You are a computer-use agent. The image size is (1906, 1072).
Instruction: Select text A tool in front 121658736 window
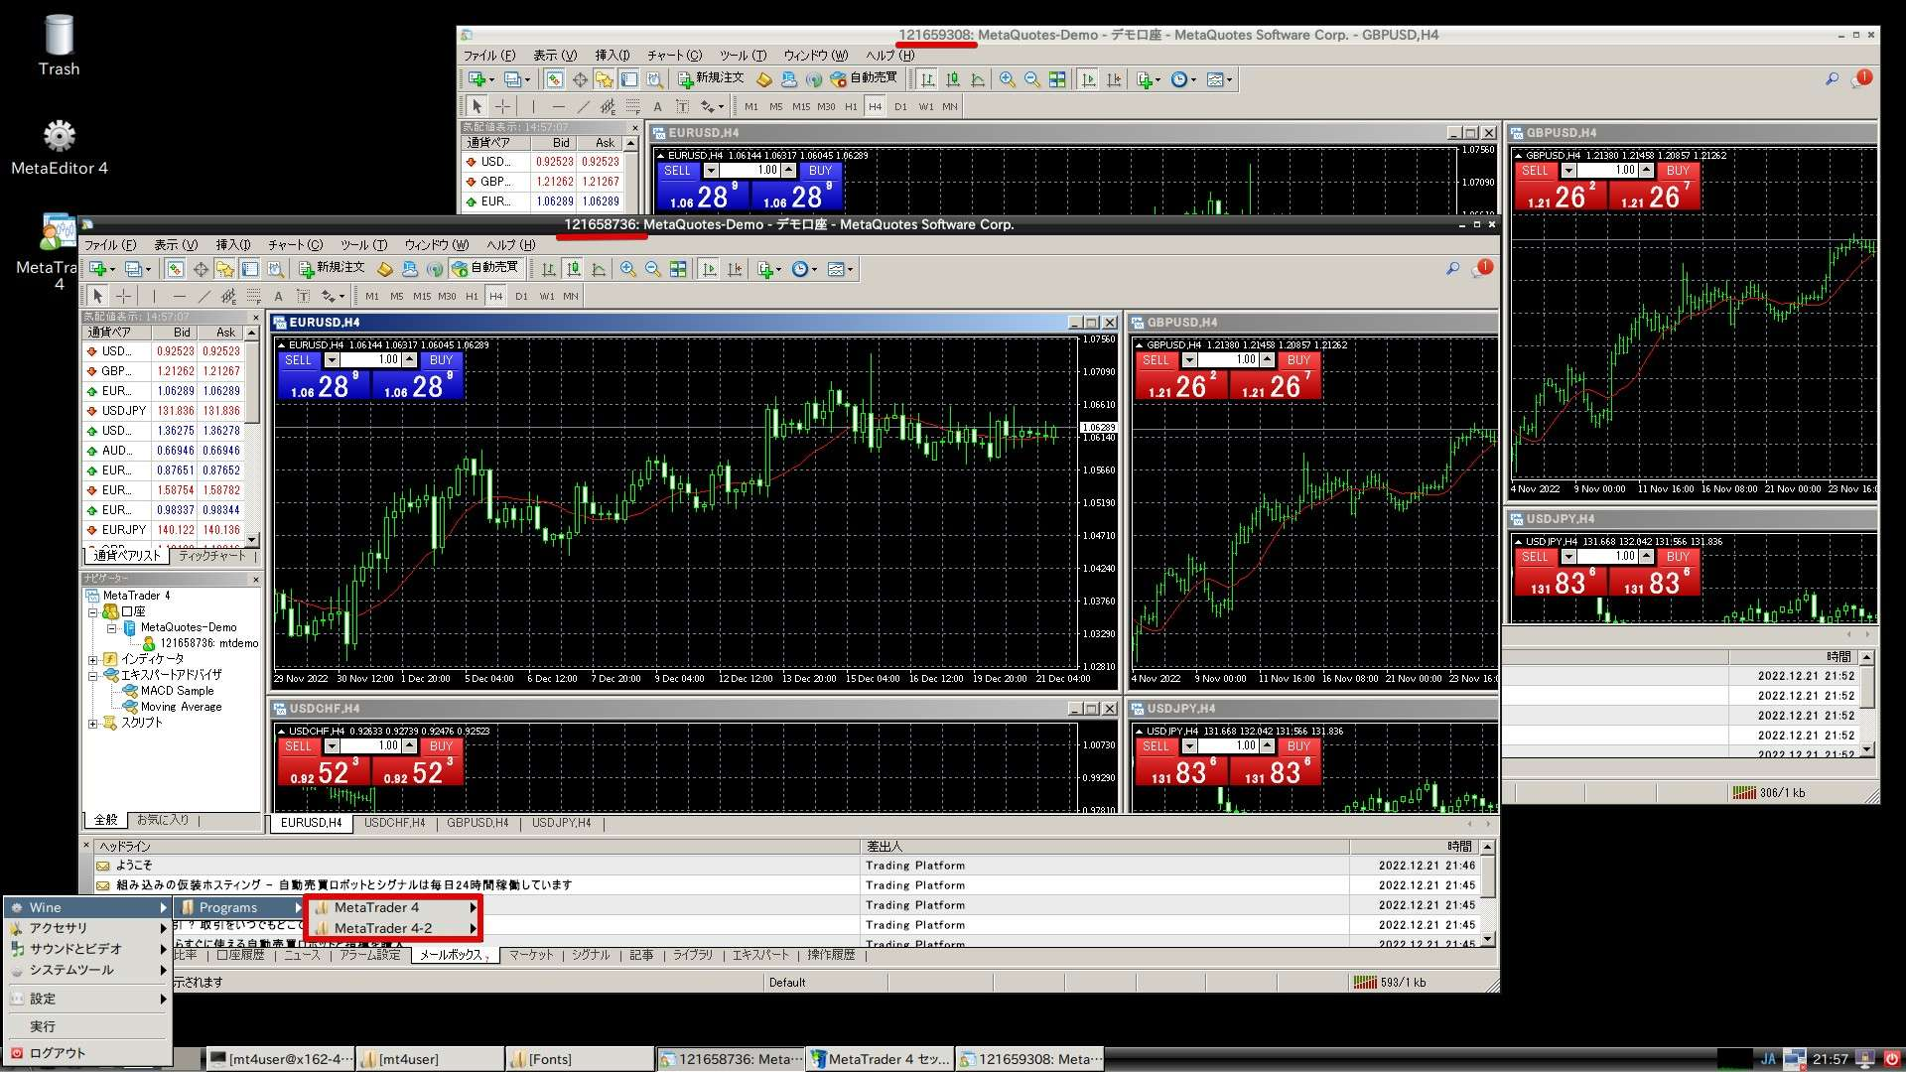[278, 296]
